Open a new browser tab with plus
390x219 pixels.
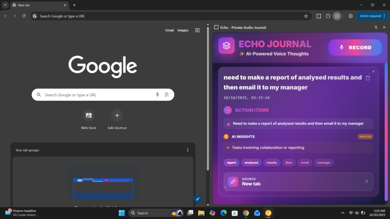coord(74,5)
